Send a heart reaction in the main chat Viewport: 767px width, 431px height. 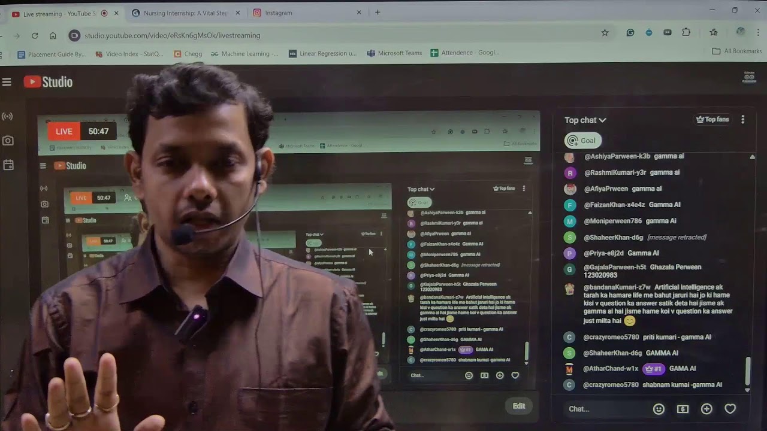730,409
